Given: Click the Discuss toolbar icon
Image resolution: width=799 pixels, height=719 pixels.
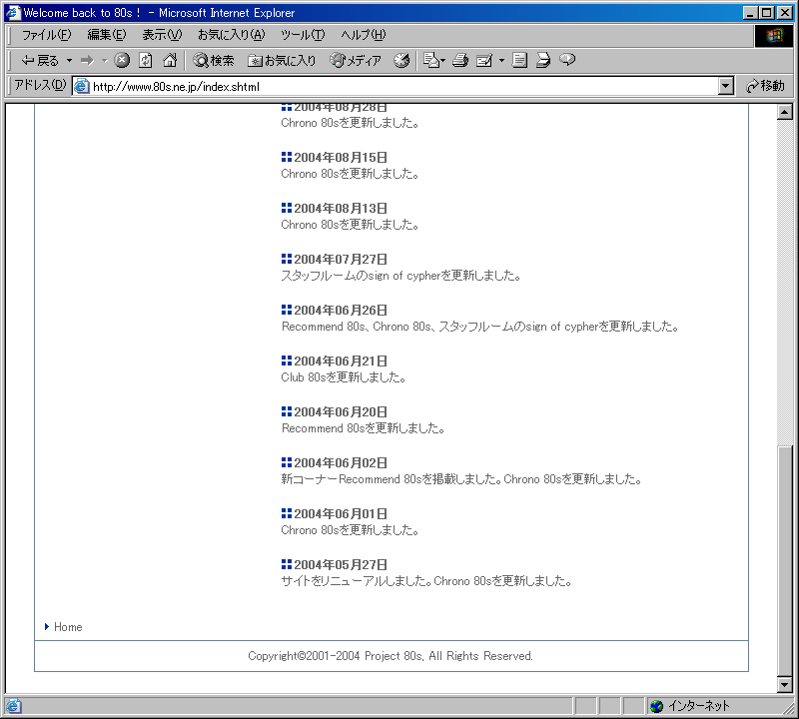Looking at the screenshot, I should [x=519, y=61].
